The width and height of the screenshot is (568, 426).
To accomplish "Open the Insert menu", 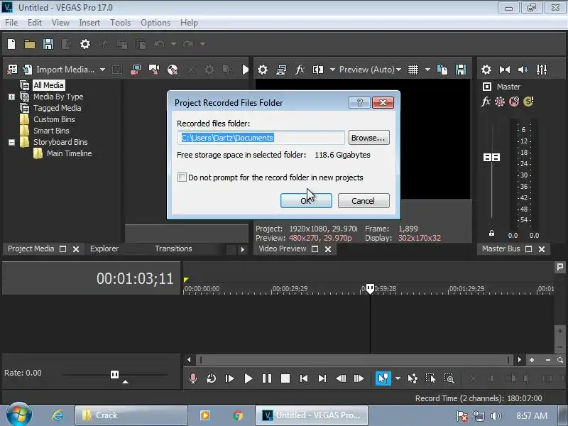I will click(89, 23).
